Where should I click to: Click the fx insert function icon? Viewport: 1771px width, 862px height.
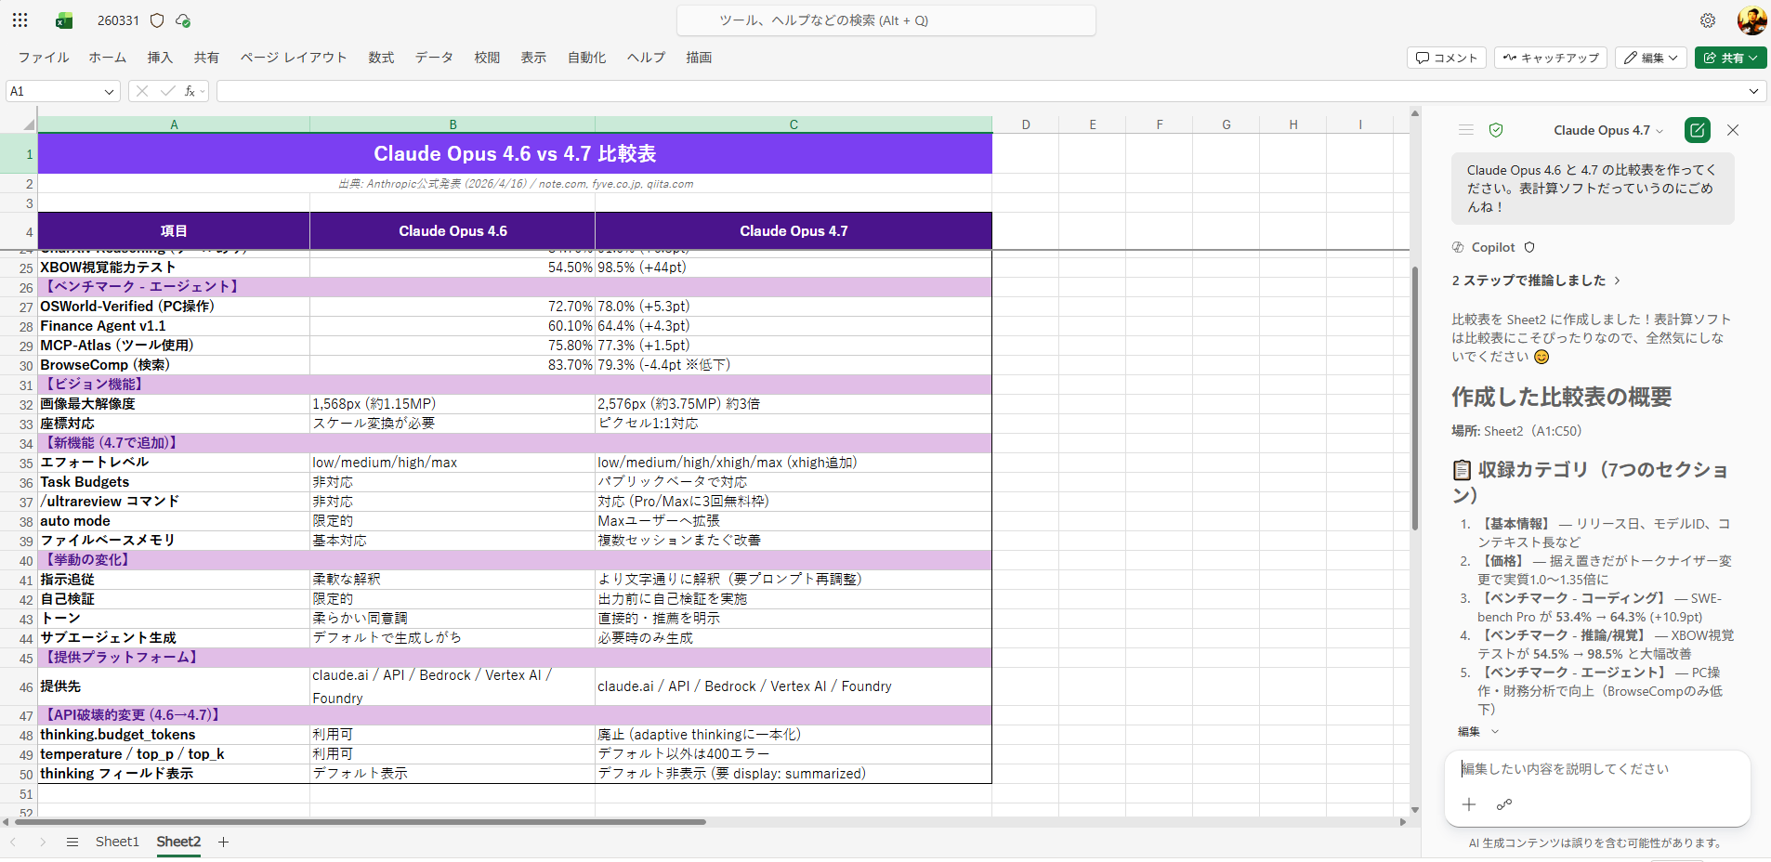click(x=190, y=91)
